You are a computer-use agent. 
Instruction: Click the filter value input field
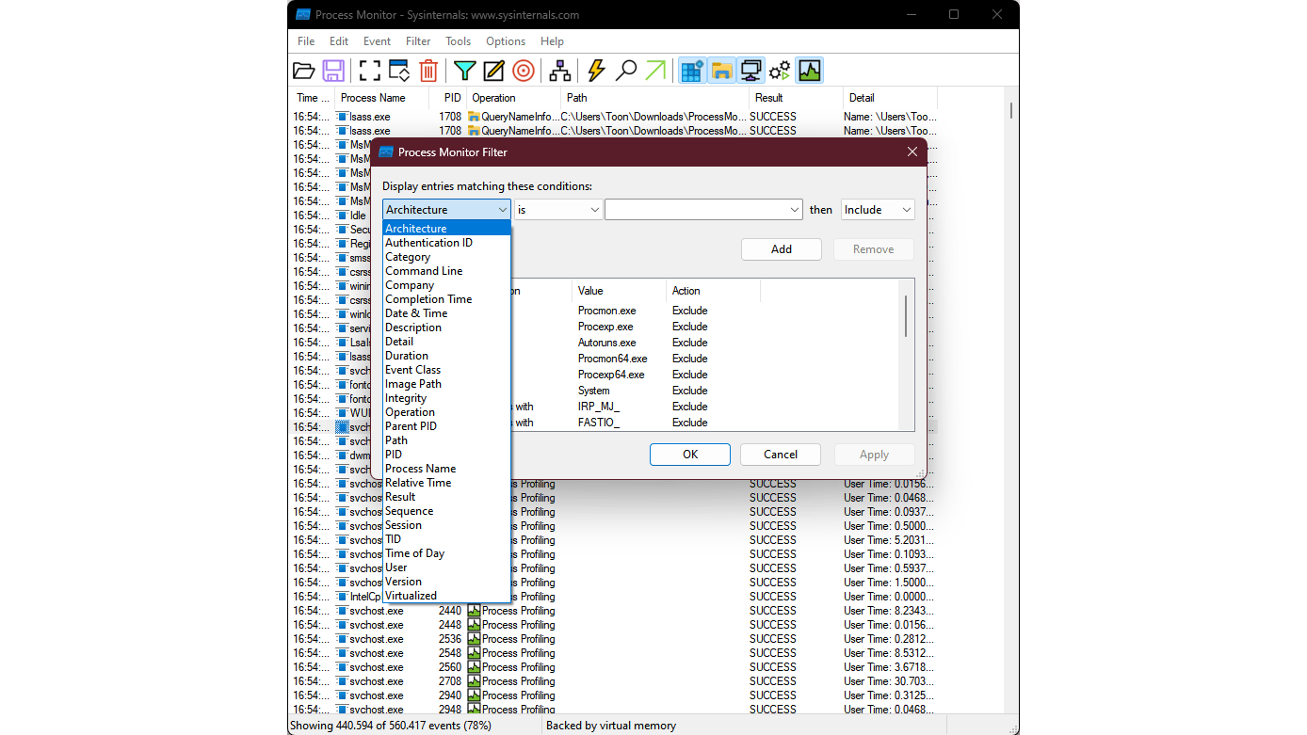tap(696, 210)
